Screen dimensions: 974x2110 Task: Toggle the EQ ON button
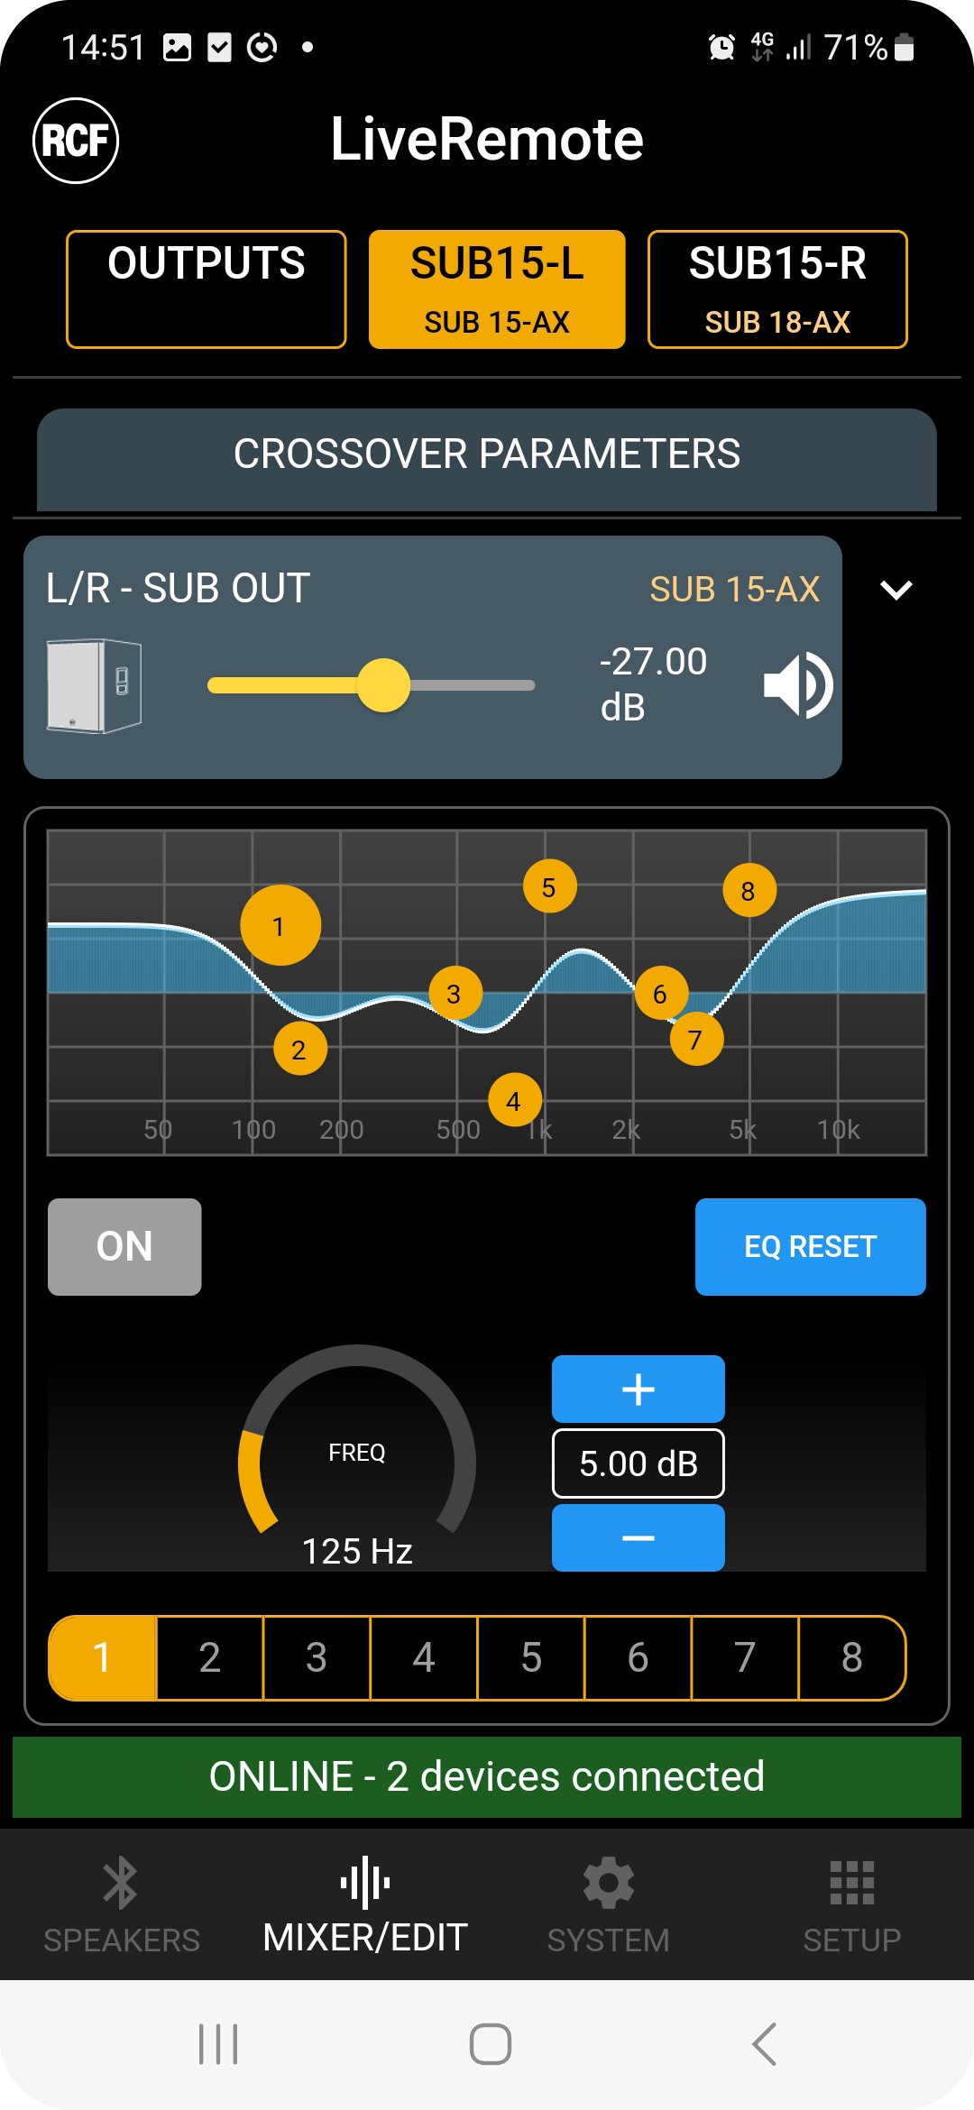[124, 1246]
